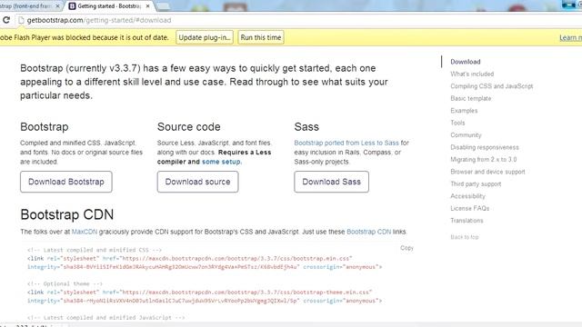Image resolution: width=582 pixels, height=327 pixels.
Task: Open the Bootstrap CDN link
Action: point(369,232)
